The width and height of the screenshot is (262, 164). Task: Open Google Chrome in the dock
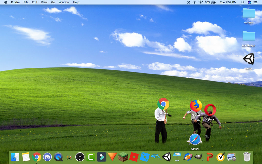(37, 157)
